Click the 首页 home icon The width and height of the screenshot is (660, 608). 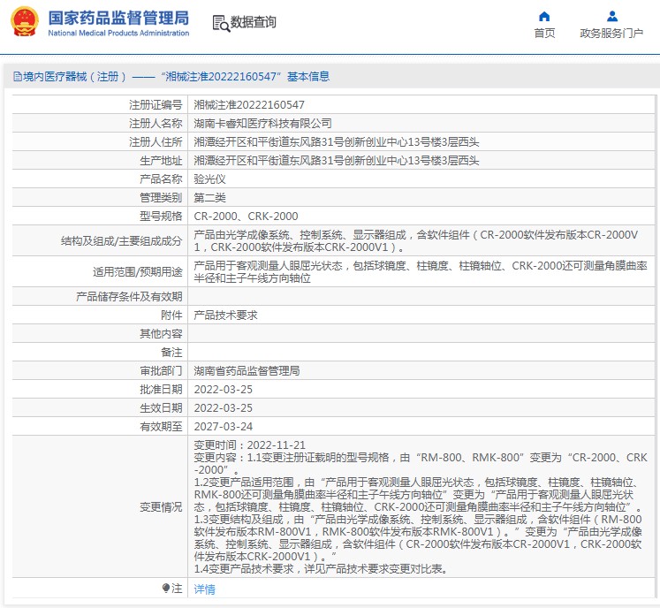point(544,17)
